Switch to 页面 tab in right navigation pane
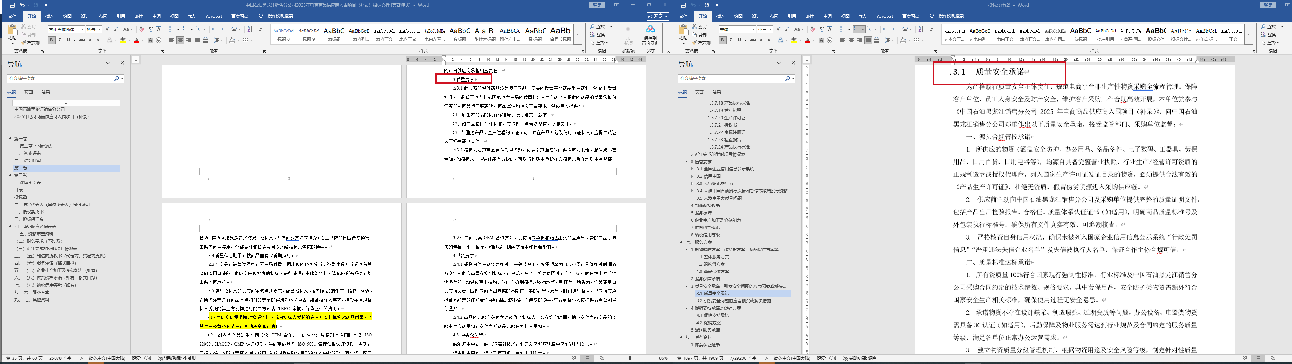 coord(700,92)
